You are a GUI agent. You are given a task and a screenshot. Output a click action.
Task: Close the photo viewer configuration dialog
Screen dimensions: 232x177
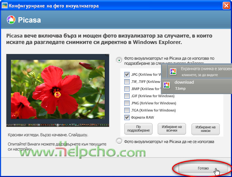[x=226, y=6]
